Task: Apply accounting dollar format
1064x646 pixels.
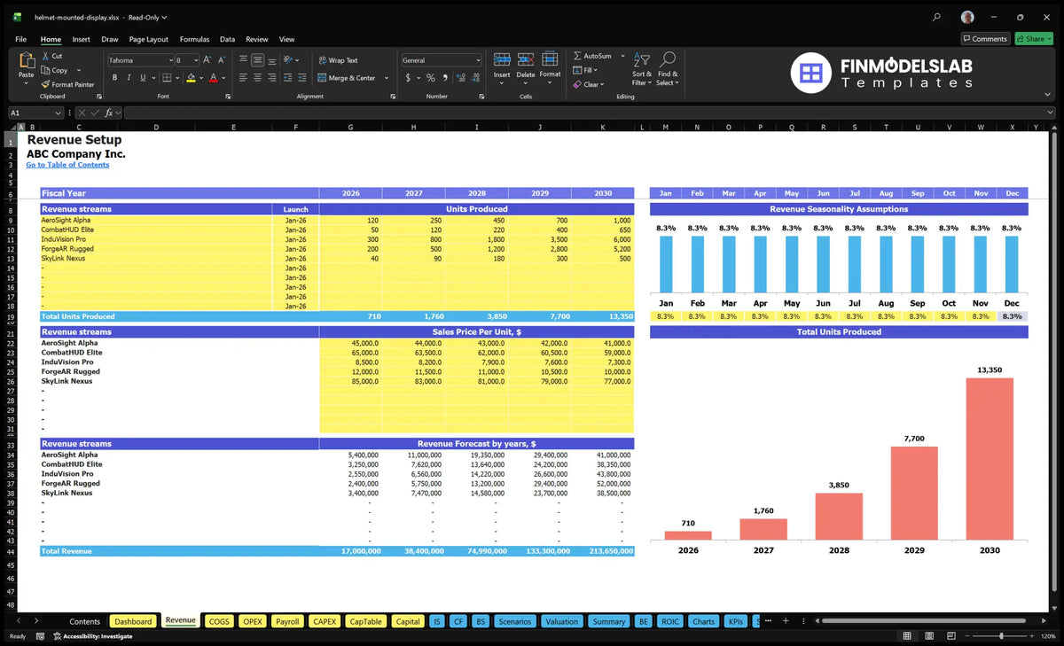Action: pyautogui.click(x=408, y=78)
